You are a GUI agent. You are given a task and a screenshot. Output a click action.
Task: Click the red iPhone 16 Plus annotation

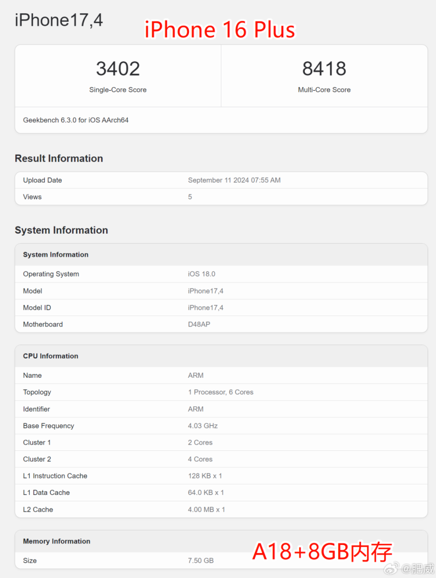tap(220, 30)
